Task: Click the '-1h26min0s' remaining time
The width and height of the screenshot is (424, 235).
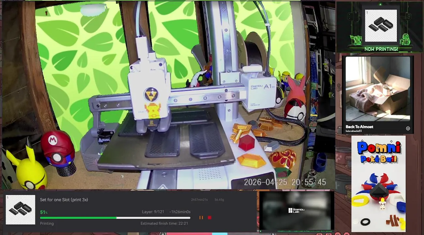Action: tap(180, 212)
